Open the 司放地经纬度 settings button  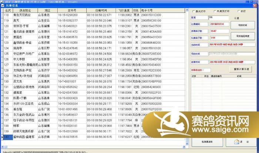(x=242, y=36)
